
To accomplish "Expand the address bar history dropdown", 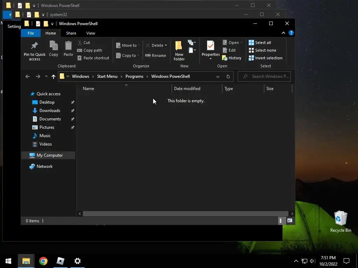I will [x=218, y=76].
